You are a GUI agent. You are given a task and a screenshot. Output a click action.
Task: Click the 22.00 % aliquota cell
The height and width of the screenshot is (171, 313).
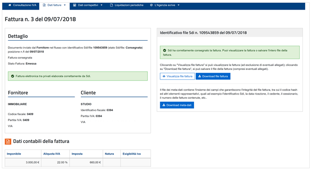pos(55,162)
